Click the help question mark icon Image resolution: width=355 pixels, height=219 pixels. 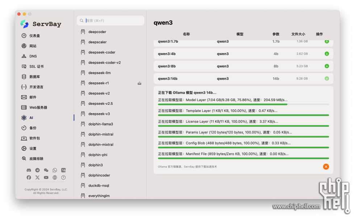pyautogui.click(x=63, y=177)
